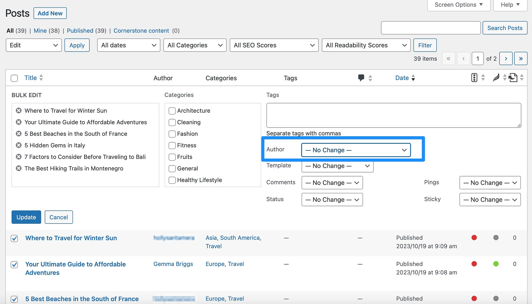Click the Cancel button to discard changes

pyautogui.click(x=59, y=217)
